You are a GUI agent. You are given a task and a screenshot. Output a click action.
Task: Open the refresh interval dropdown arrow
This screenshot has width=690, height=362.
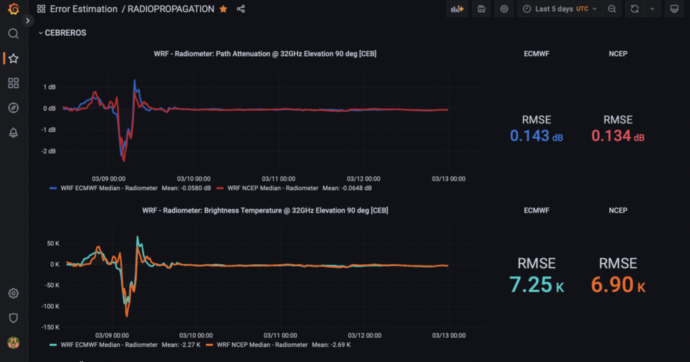[x=652, y=9]
